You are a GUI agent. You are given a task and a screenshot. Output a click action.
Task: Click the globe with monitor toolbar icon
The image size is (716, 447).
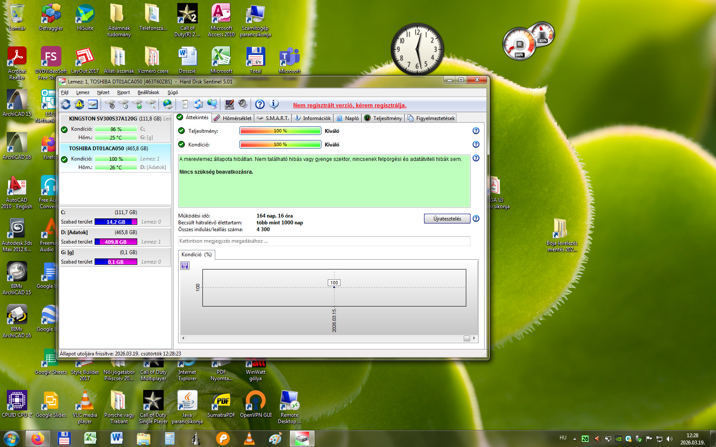(x=212, y=104)
